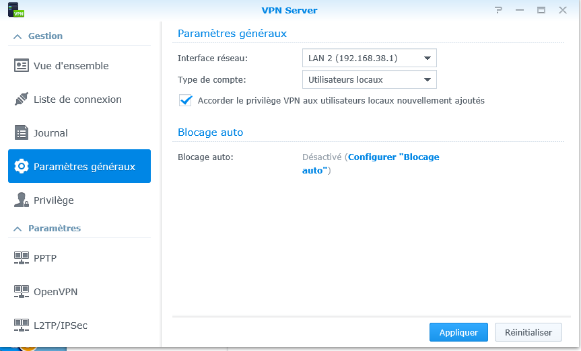Click the Privilège user lock icon
Screen dimensions: 581x351
(22, 200)
